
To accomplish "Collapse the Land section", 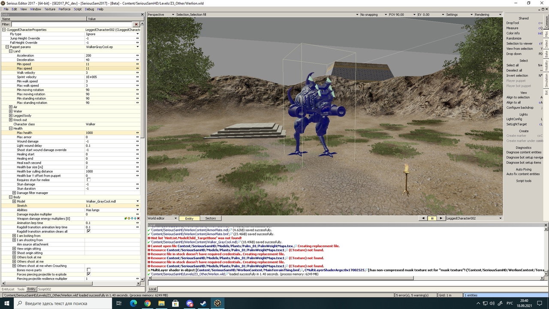I will coord(11,51).
